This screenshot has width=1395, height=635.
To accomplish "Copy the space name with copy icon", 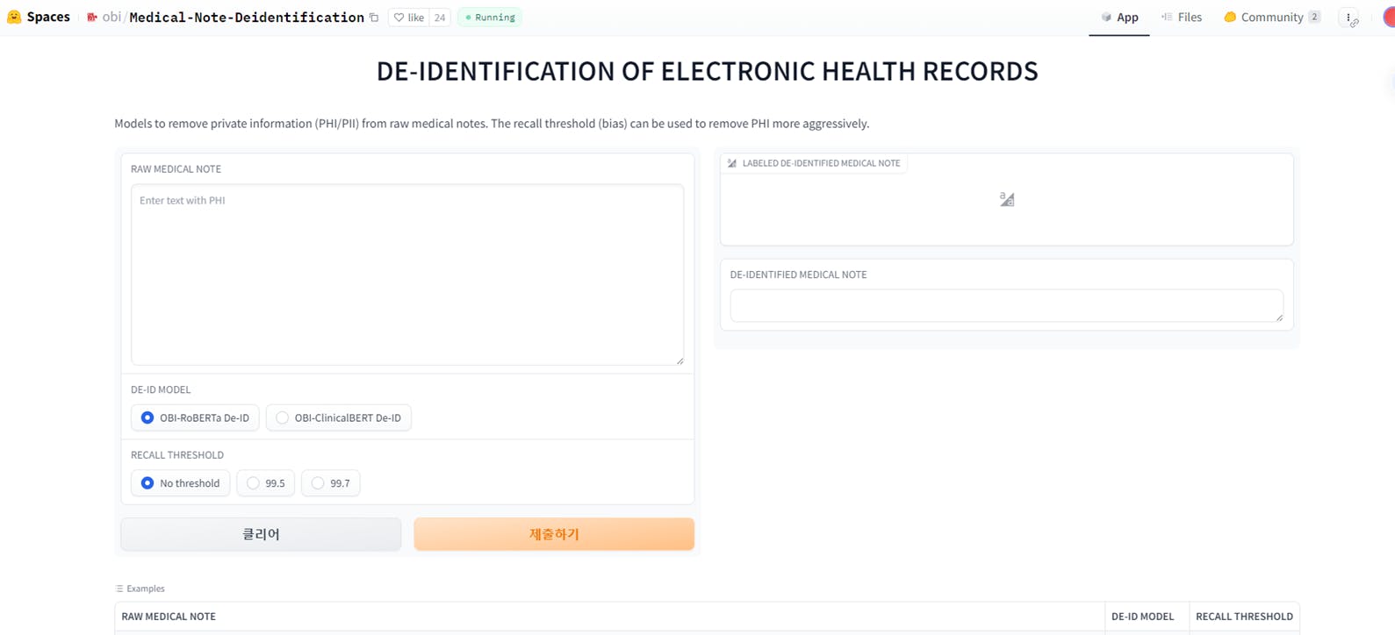I will tap(374, 18).
